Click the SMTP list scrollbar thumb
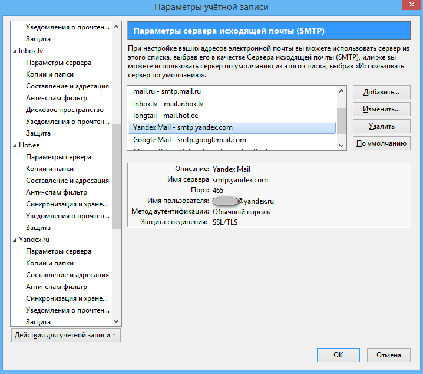This screenshot has width=423, height=374. coord(341,121)
